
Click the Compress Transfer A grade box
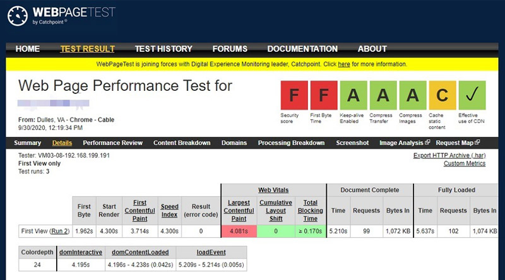(383, 95)
